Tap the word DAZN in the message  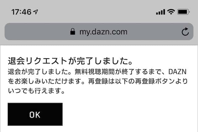click(x=177, y=72)
